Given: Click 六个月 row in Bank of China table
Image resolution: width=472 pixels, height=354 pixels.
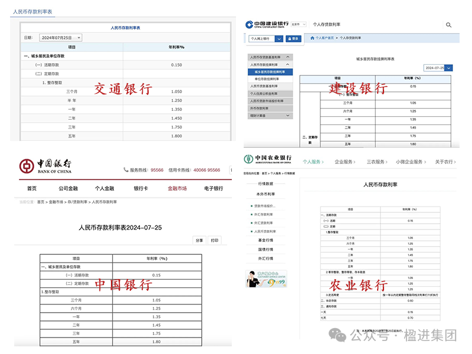Looking at the screenshot, I should (x=76, y=309).
